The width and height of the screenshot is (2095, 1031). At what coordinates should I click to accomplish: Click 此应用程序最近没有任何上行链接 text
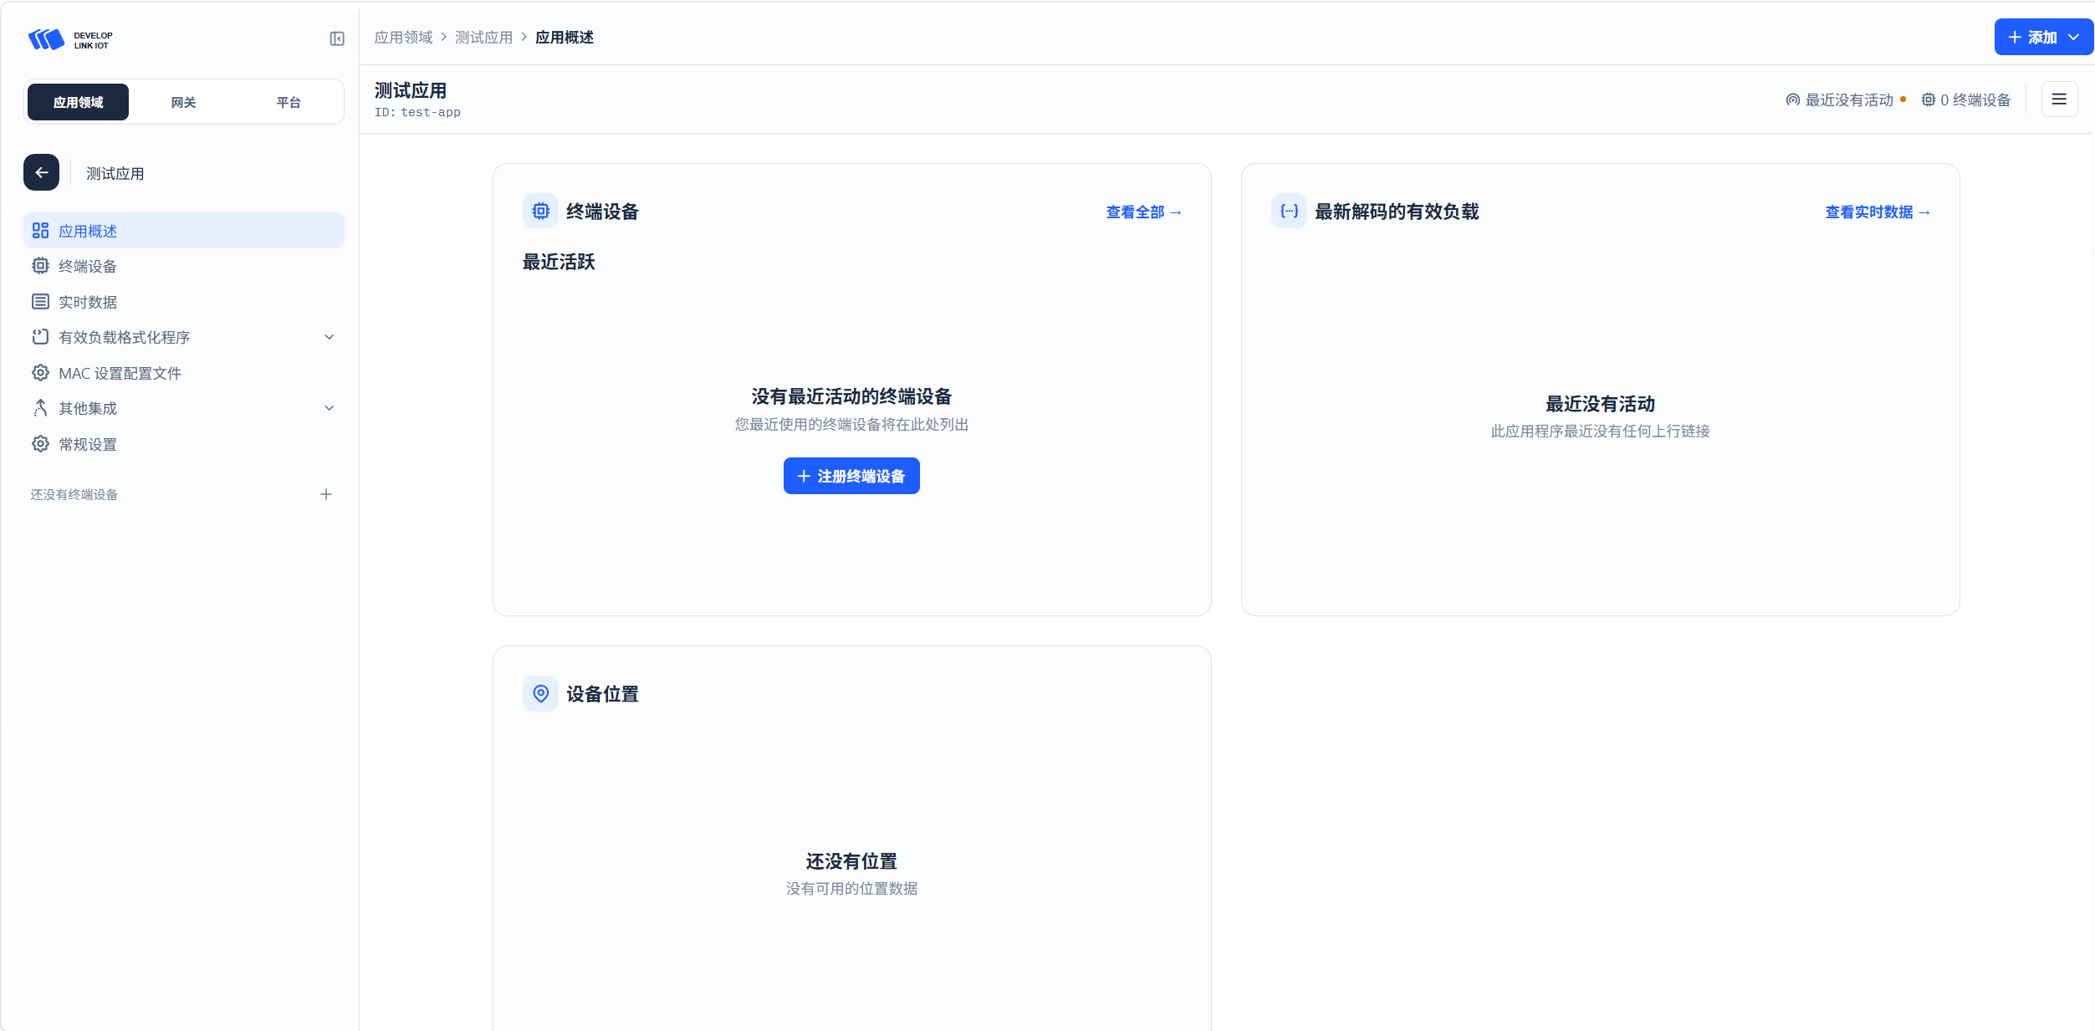(x=1600, y=431)
